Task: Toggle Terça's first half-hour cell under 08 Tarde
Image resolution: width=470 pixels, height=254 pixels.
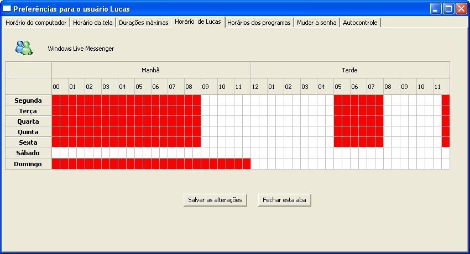Action: tap(388, 110)
